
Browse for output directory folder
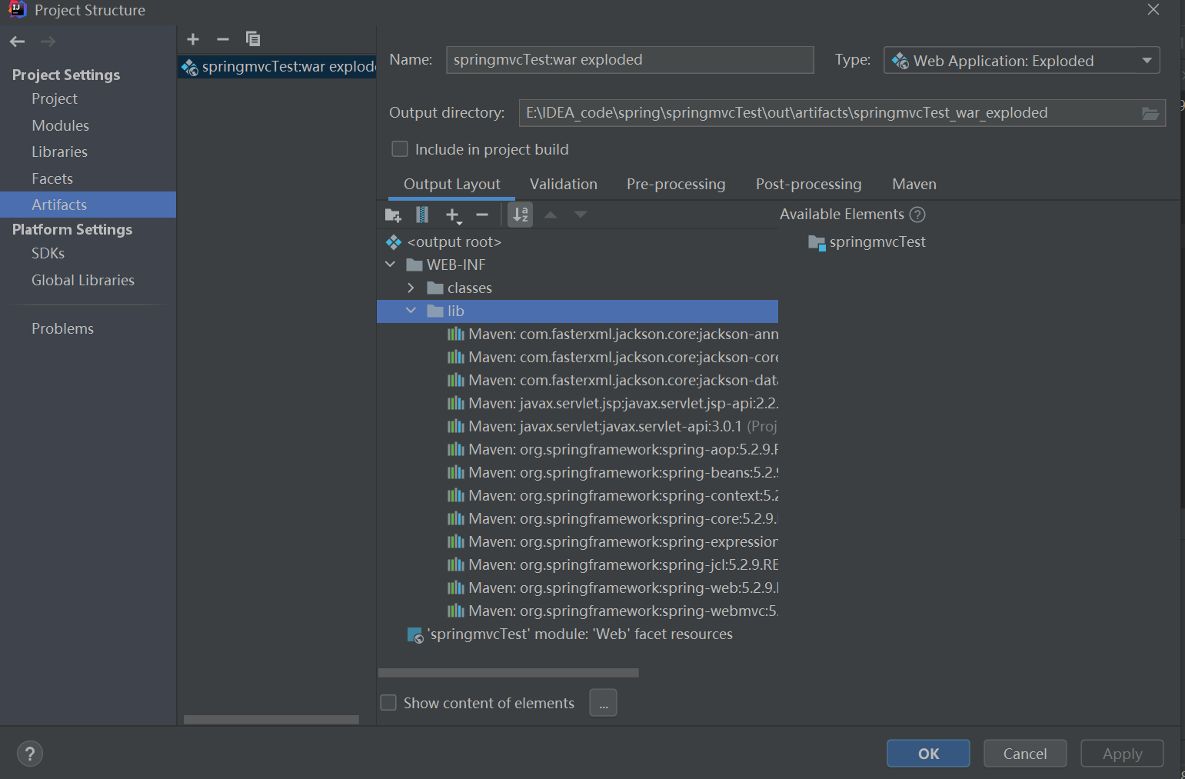pos(1150,114)
